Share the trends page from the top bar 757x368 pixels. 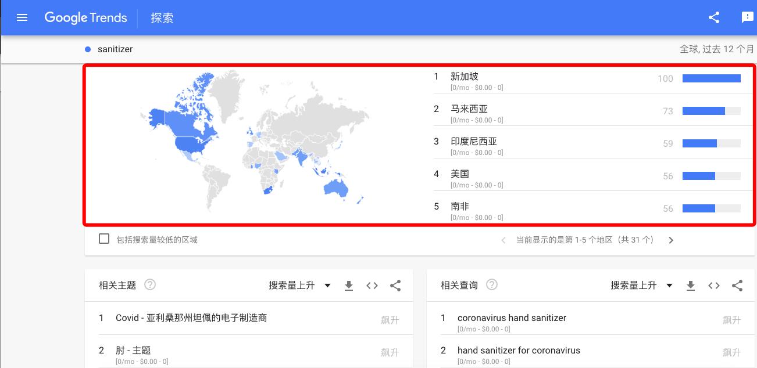(713, 17)
